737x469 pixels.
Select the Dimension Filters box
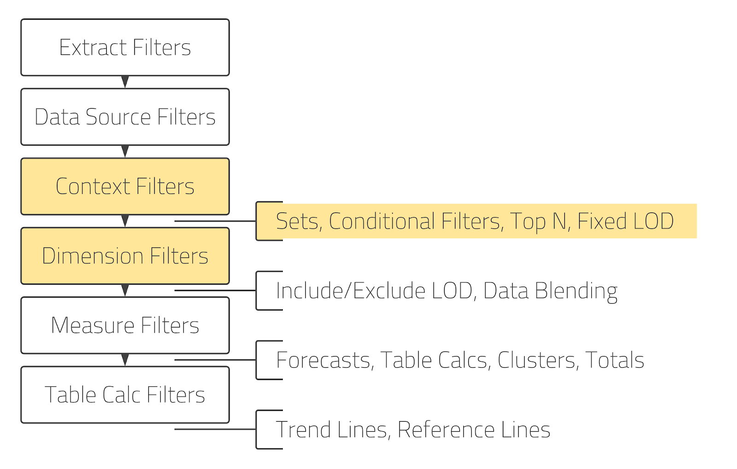[x=125, y=256]
